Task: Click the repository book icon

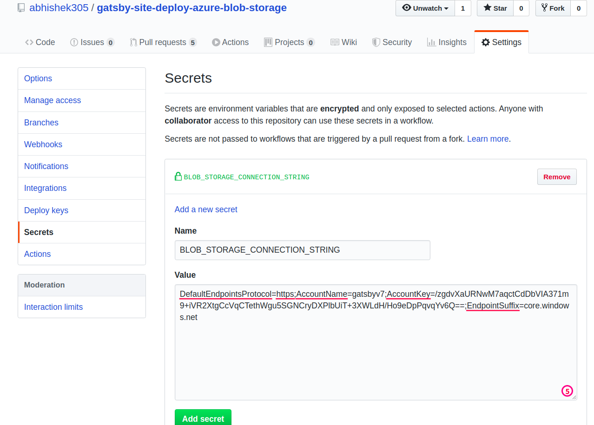Action: tap(21, 8)
